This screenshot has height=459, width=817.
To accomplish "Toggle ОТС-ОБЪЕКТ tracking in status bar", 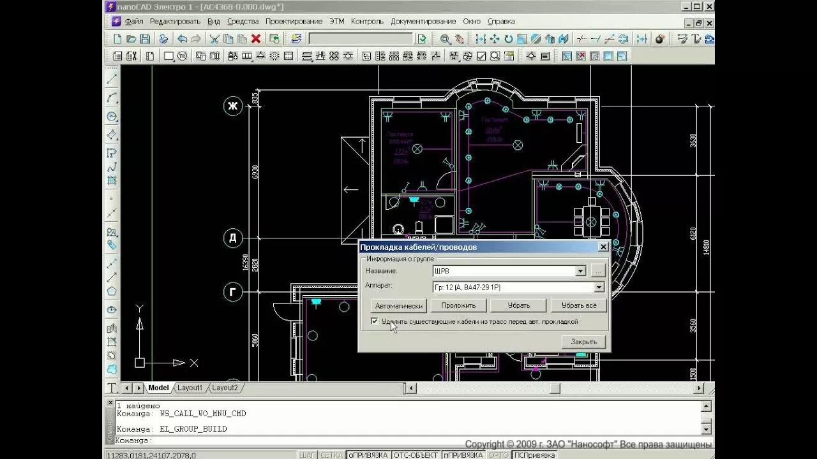I will pos(416,455).
